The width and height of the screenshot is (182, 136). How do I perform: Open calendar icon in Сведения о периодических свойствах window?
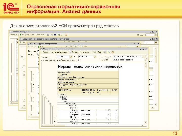point(156,43)
